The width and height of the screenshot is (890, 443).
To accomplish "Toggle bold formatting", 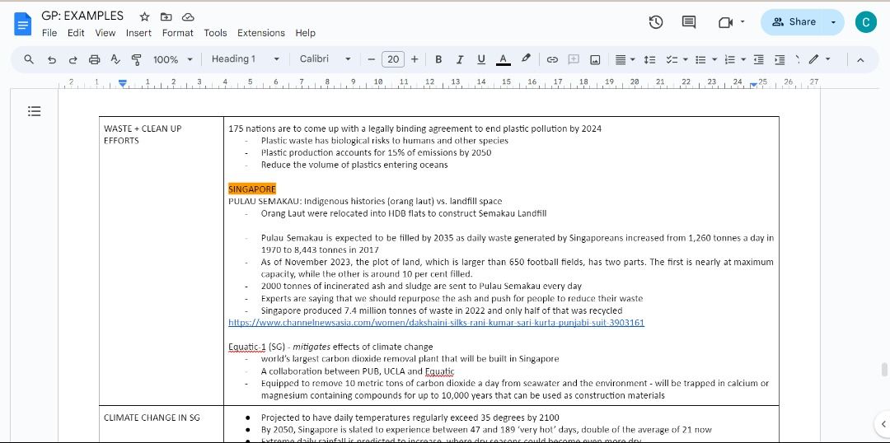I will (x=438, y=59).
